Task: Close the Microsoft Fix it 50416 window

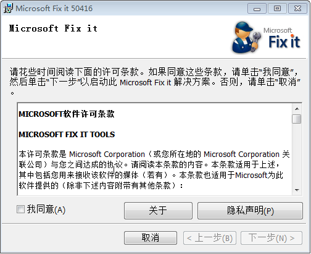Action: pyautogui.click(x=297, y=9)
